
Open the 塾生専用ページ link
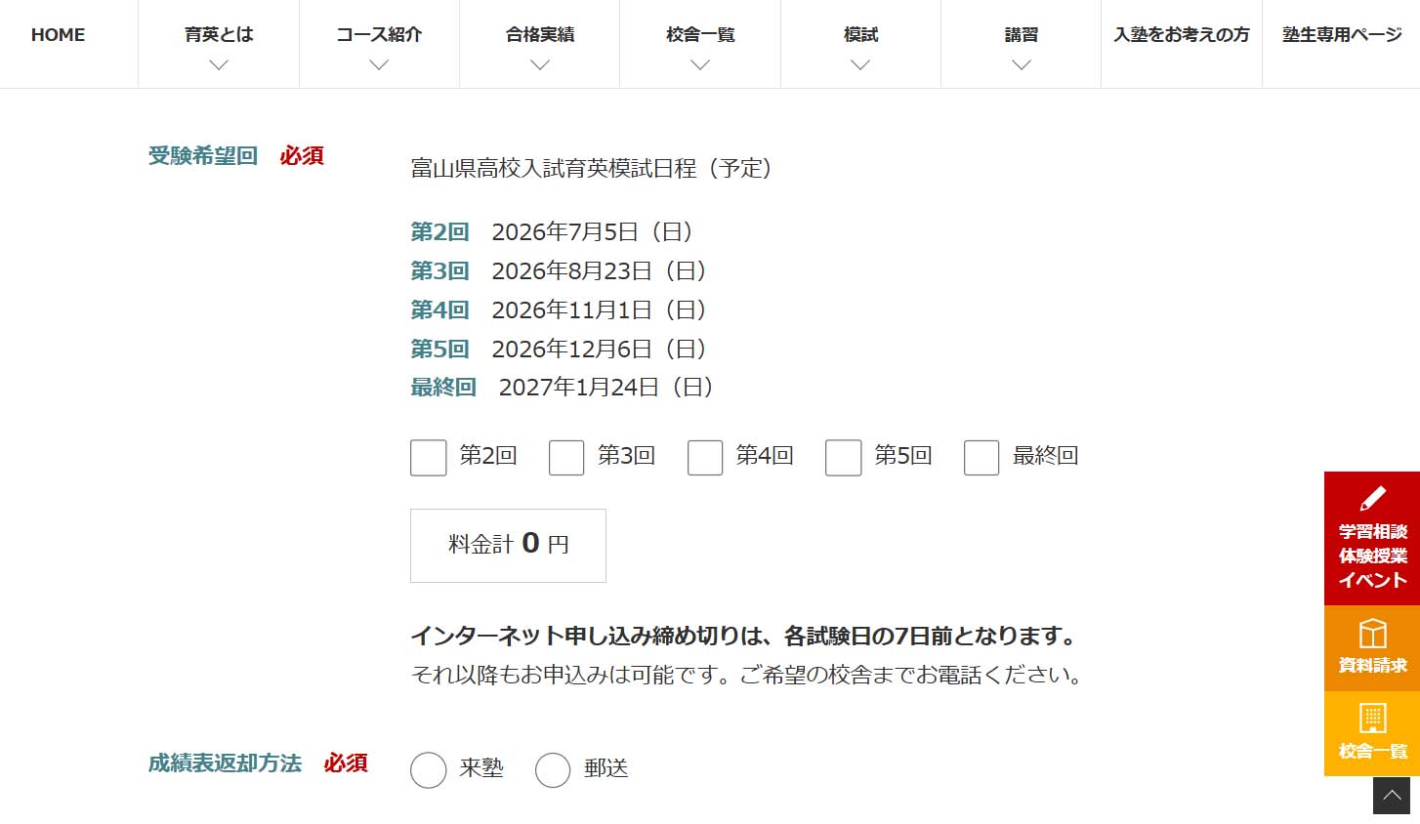(1342, 35)
